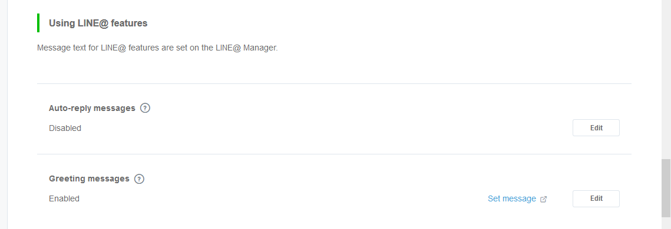Edit the Auto-reply messages setting
Viewport: 671px width, 229px height.
(596, 128)
